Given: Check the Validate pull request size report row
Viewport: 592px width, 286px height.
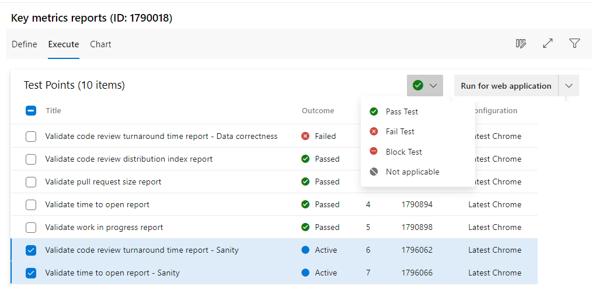Looking at the screenshot, I should [32, 182].
